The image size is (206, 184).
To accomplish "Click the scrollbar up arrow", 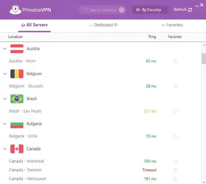I will [x=204, y=45].
